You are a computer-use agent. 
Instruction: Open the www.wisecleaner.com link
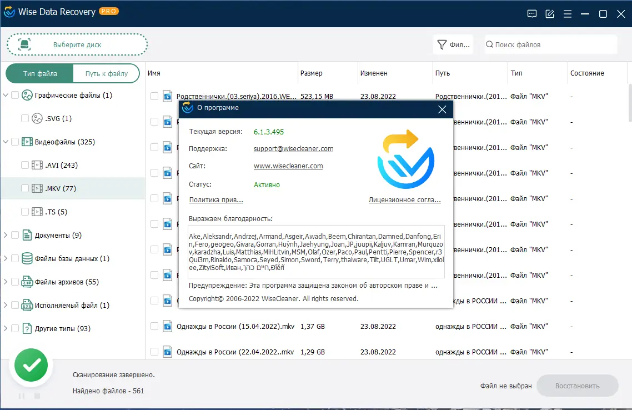[288, 166]
